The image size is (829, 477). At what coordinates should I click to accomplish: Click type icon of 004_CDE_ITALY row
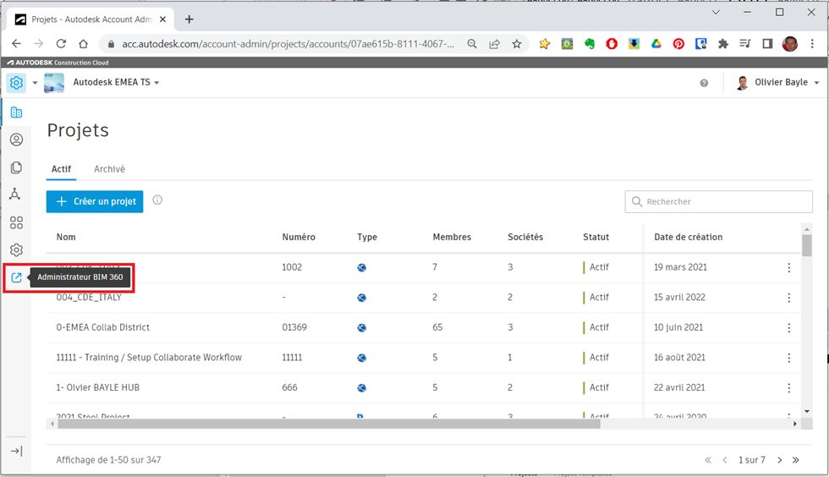click(x=362, y=298)
